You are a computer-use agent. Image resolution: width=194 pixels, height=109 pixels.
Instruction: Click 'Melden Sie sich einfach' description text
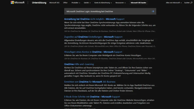(x=109, y=88)
